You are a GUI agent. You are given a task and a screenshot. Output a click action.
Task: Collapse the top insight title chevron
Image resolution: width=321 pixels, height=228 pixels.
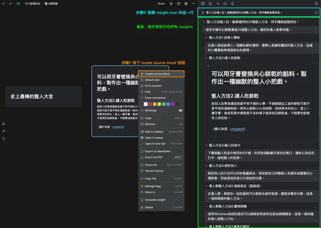[x=204, y=22]
